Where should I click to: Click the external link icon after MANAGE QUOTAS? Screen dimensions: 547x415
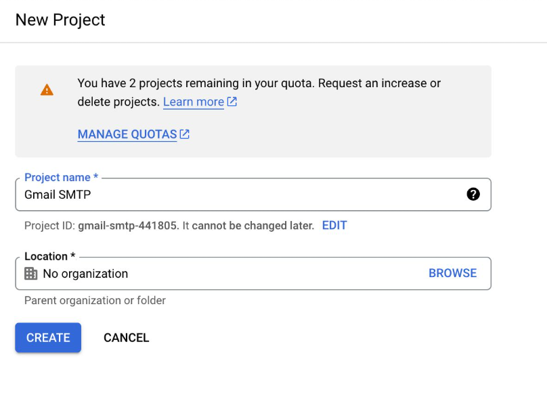pos(183,134)
